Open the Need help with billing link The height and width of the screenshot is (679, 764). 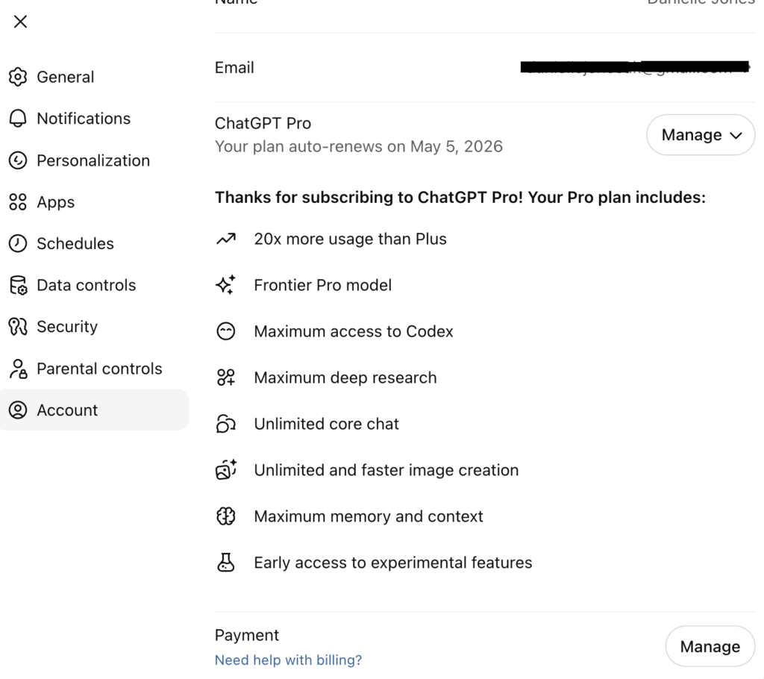(288, 660)
